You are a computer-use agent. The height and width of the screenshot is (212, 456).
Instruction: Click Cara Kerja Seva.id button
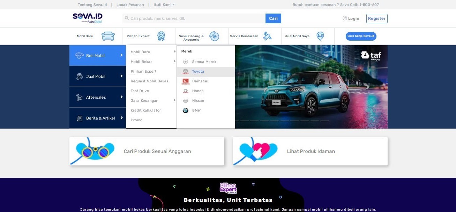pos(361,36)
